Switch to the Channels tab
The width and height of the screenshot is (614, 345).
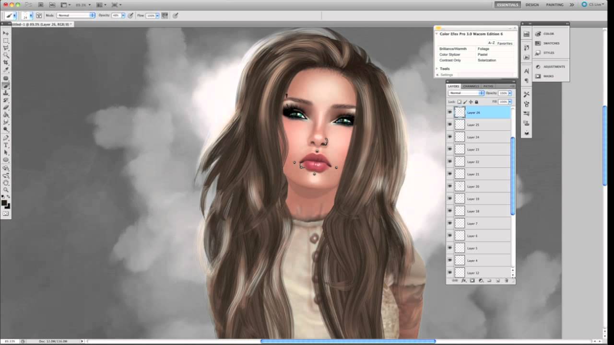click(471, 86)
